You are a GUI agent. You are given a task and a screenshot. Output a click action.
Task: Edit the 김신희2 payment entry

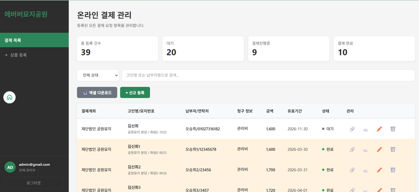coord(379,170)
